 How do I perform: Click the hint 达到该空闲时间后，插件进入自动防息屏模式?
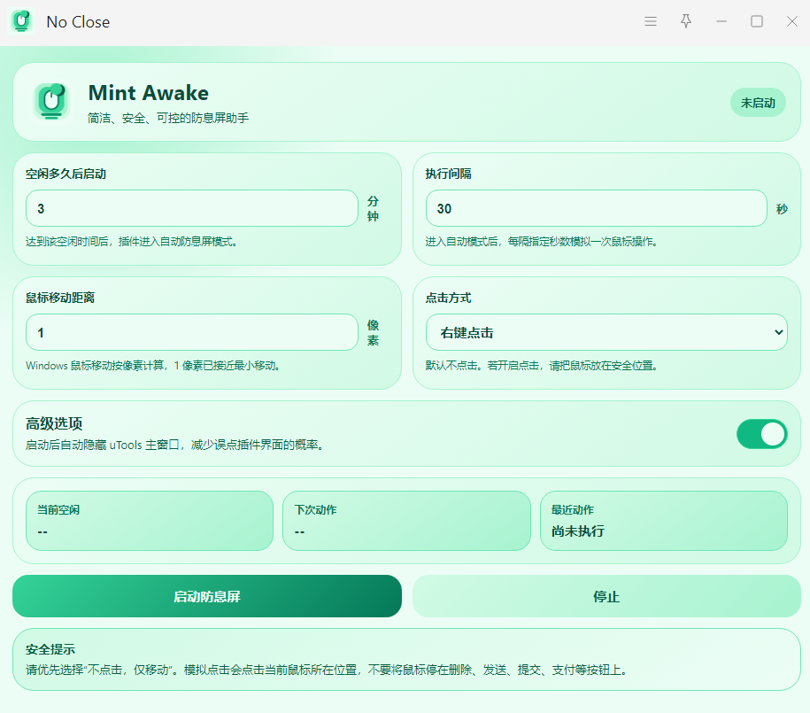131,242
